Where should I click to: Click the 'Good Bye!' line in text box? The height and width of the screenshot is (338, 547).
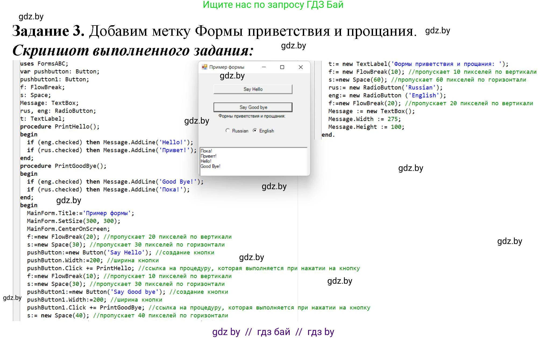(x=210, y=166)
